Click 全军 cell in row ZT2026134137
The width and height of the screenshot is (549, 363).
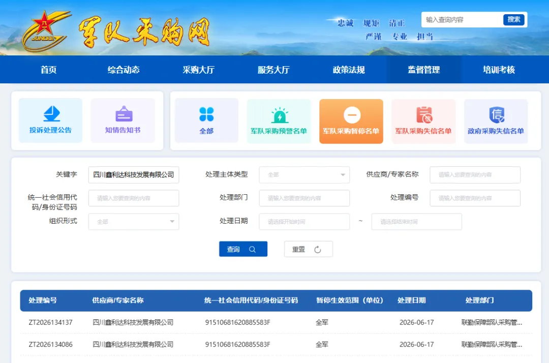322,322
